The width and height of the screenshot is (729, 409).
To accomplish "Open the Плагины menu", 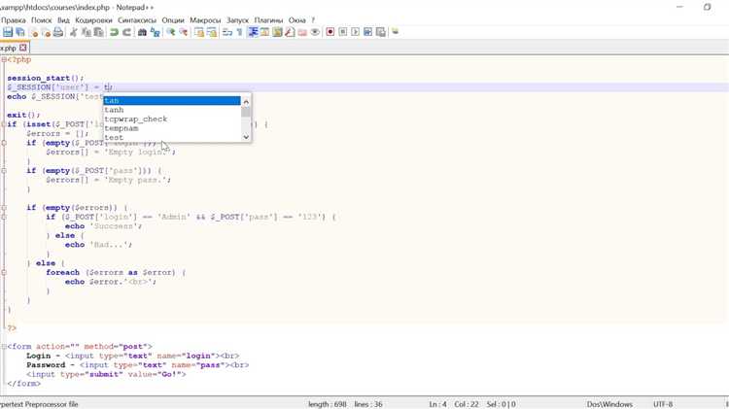I will [x=268, y=20].
